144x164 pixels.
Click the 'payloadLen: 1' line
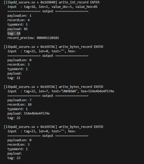coord(19,16)
